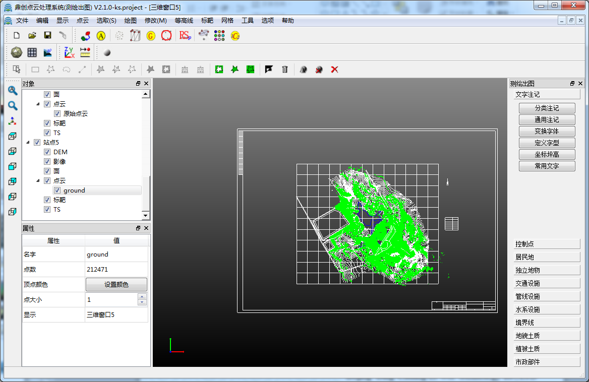Collapse the 站点5 tree node
The height and width of the screenshot is (382, 589).
[x=28, y=143]
